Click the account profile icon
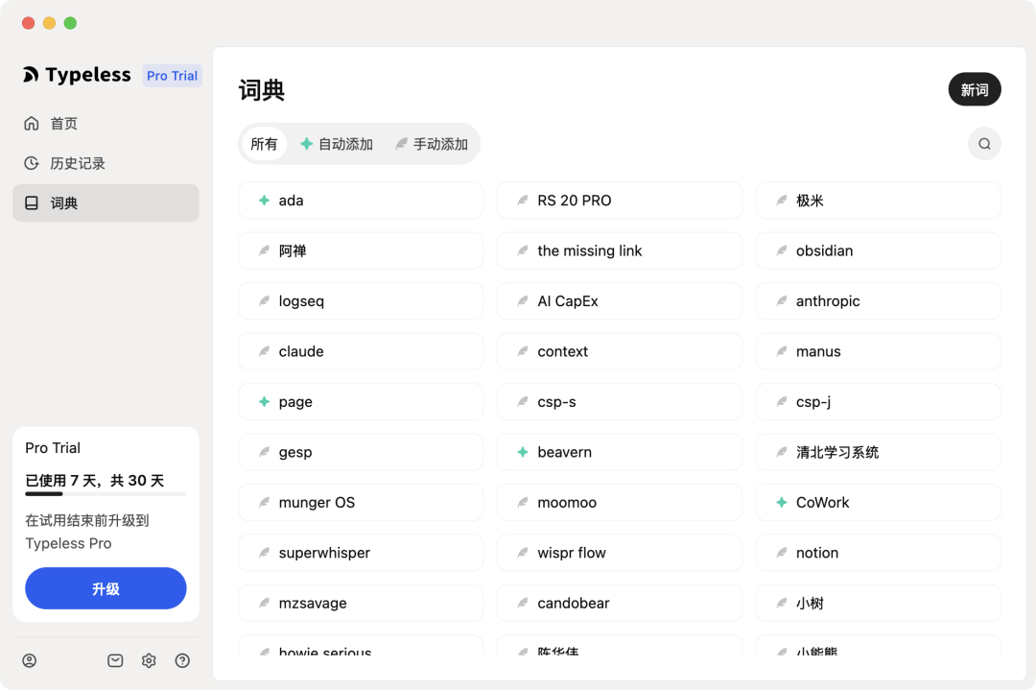Image resolution: width=1036 pixels, height=690 pixels. point(30,660)
